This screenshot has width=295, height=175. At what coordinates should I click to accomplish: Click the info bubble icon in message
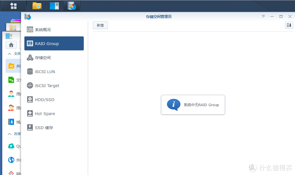pyautogui.click(x=173, y=104)
